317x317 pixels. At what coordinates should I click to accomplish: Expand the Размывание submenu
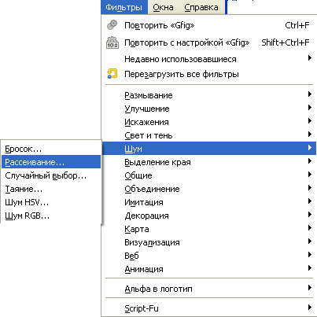(209, 95)
